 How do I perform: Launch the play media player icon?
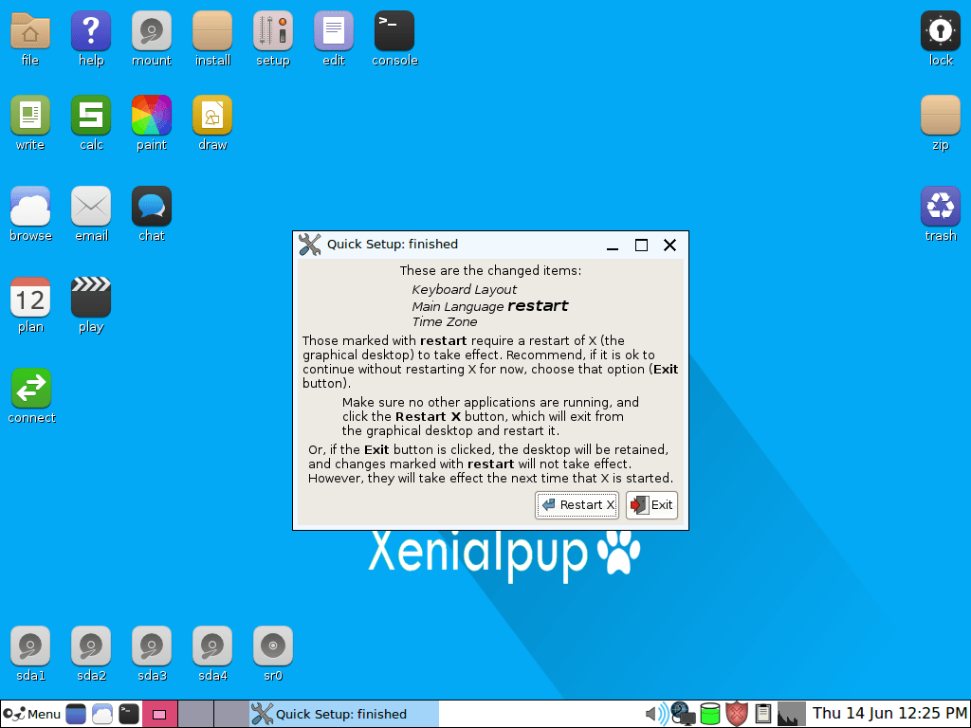(x=90, y=297)
